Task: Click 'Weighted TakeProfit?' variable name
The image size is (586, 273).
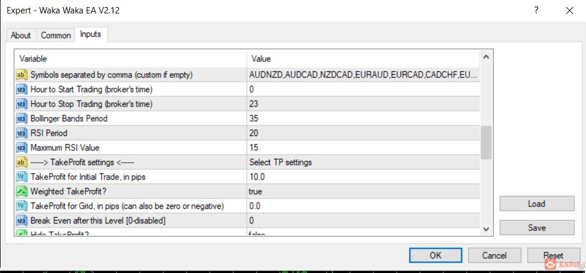Action: (x=68, y=191)
